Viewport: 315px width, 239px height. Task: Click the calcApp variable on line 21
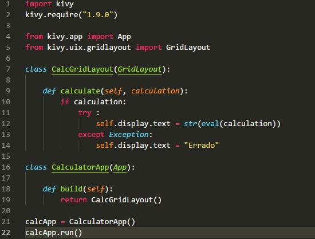pyautogui.click(x=41, y=222)
